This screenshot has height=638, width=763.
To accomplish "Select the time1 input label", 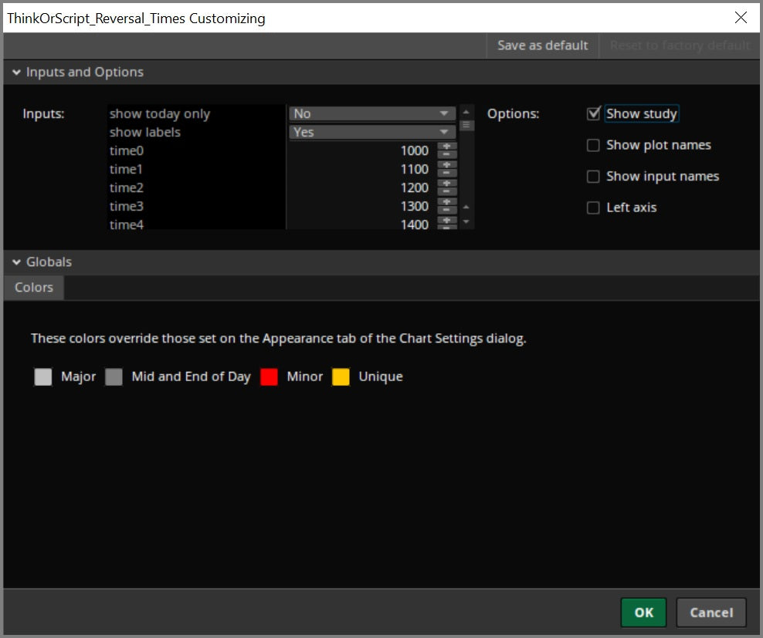I will 126,169.
